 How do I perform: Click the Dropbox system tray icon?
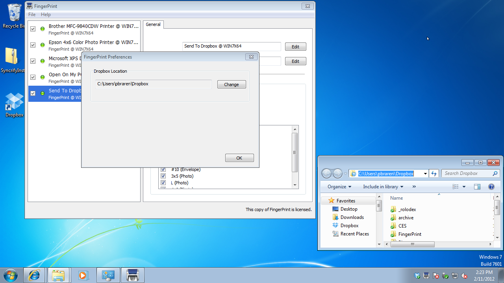pyautogui.click(x=417, y=276)
